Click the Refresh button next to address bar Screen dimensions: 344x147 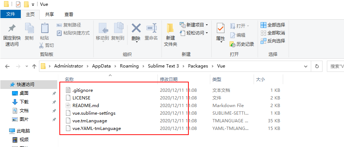tap(317, 66)
